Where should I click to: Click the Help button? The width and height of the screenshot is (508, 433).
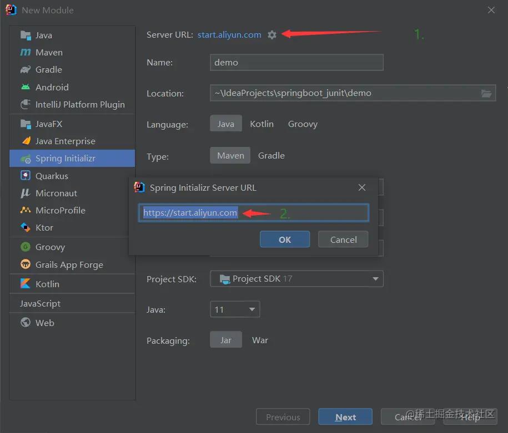coord(470,417)
